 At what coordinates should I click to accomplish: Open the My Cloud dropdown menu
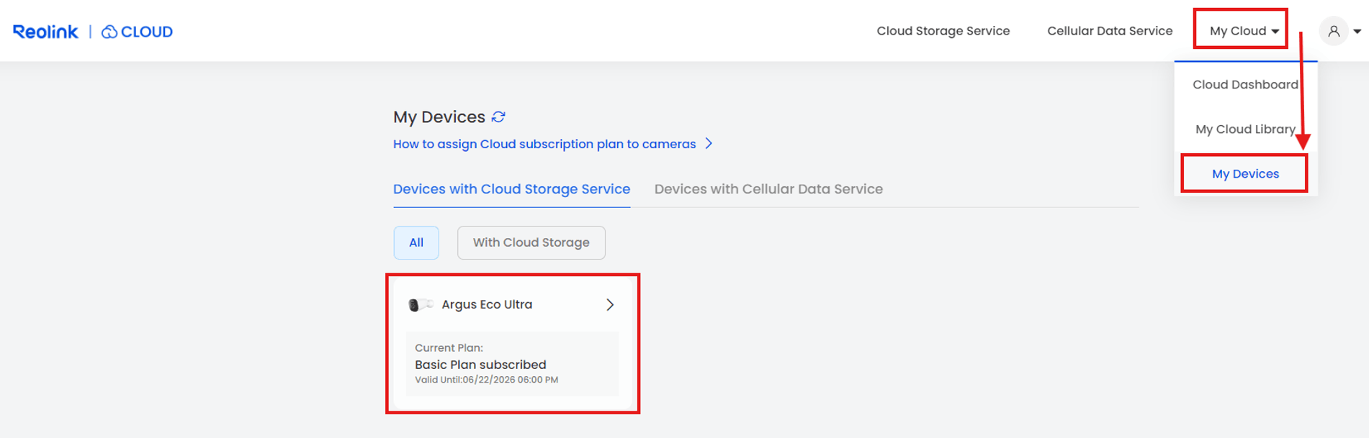1244,31
